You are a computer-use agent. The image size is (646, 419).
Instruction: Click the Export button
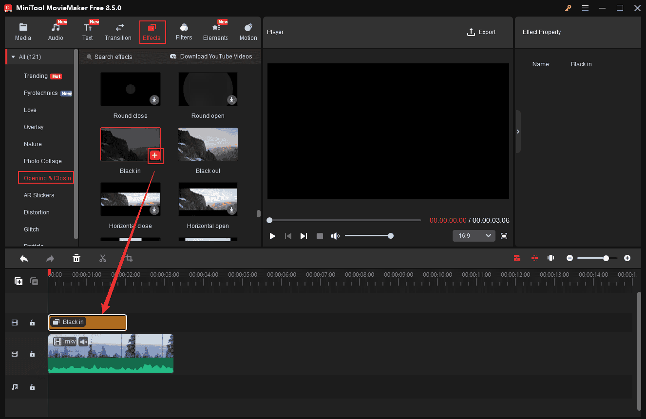tap(481, 32)
